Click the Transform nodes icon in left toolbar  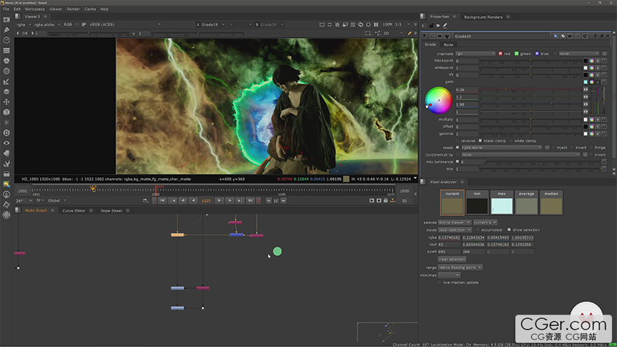6,101
